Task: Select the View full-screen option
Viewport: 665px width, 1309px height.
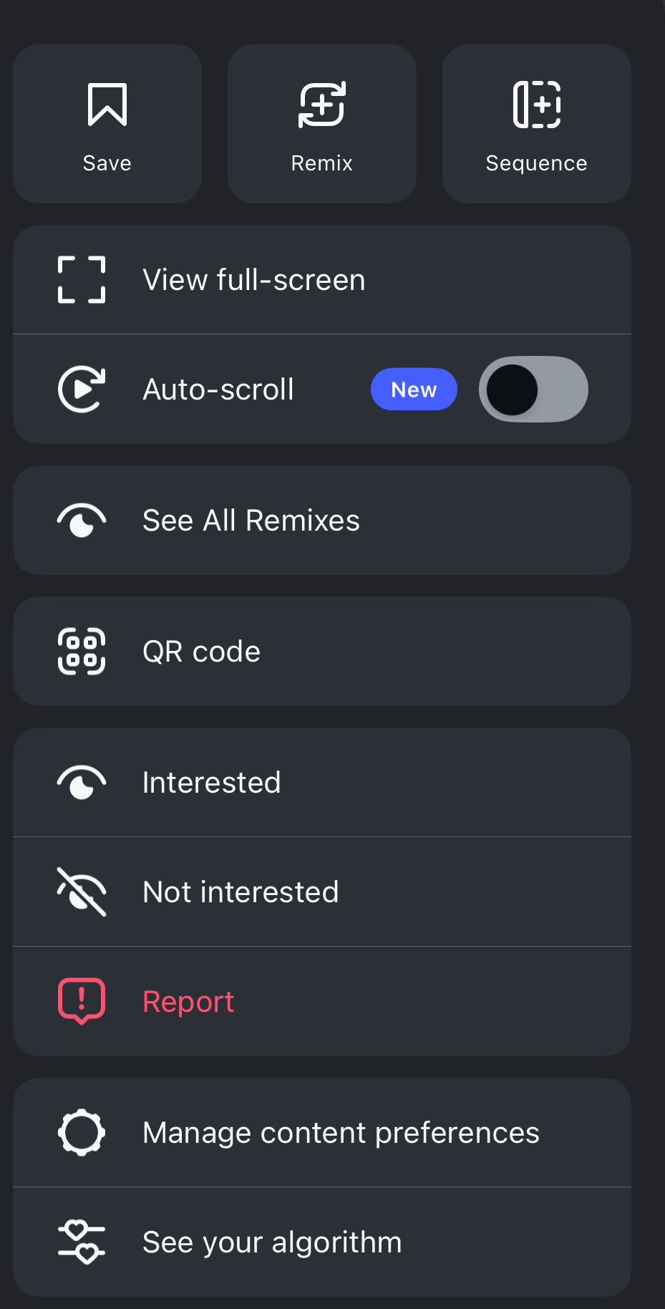Action: (254, 280)
